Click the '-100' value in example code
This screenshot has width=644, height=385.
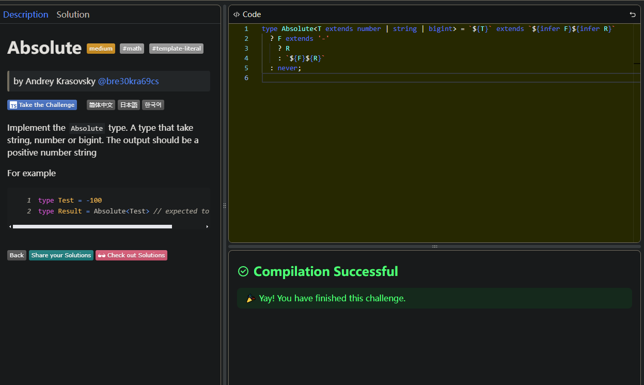[94, 201]
